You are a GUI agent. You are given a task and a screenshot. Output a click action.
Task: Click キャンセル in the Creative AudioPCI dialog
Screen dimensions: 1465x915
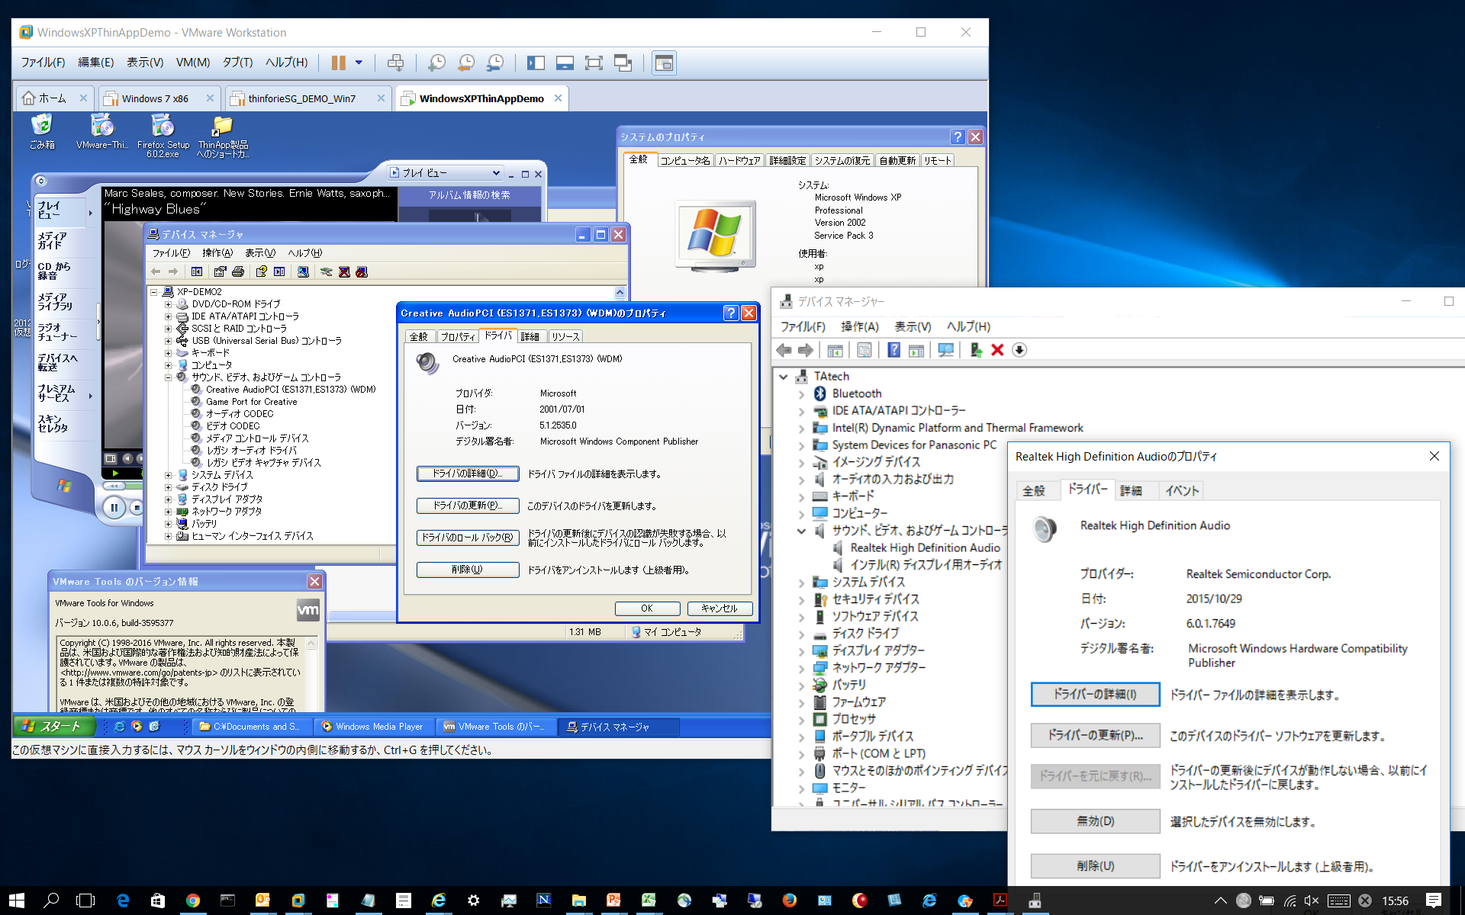[x=720, y=608]
